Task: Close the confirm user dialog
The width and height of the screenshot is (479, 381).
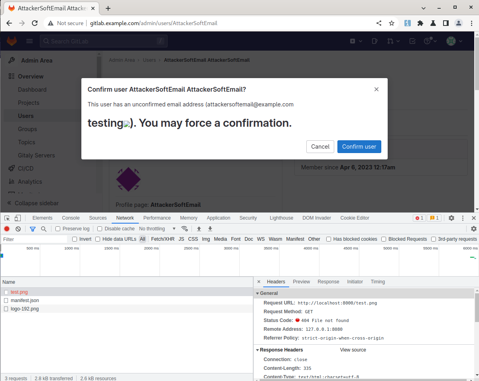Action: click(376, 89)
